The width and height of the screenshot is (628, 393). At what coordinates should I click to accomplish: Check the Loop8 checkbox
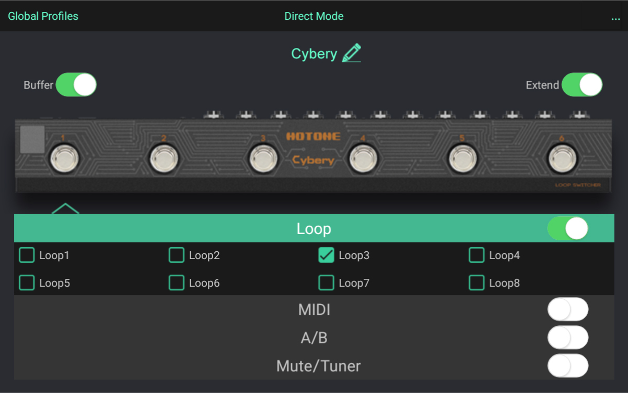476,283
